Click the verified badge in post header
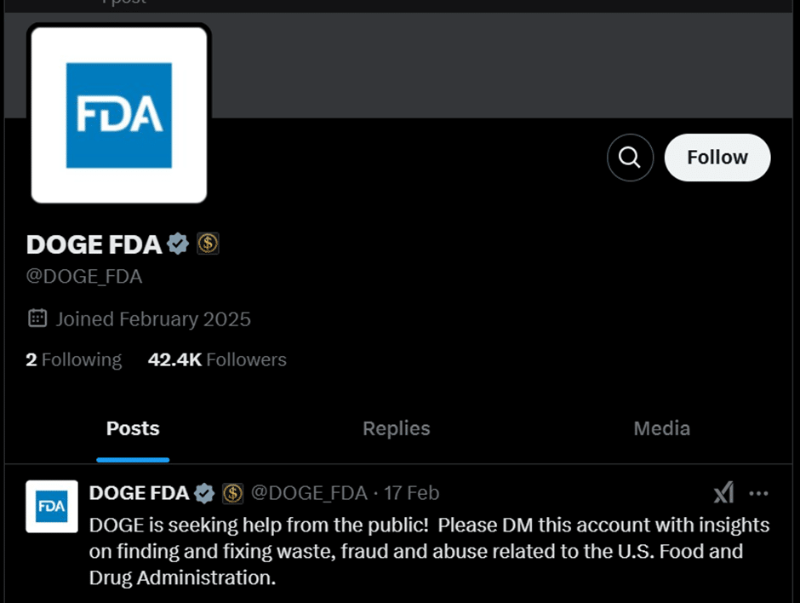800x603 pixels. click(x=204, y=493)
